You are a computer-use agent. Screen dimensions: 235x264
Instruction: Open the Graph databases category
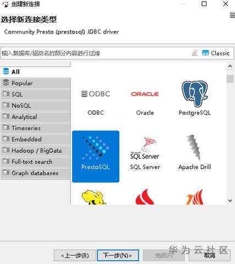click(x=35, y=173)
